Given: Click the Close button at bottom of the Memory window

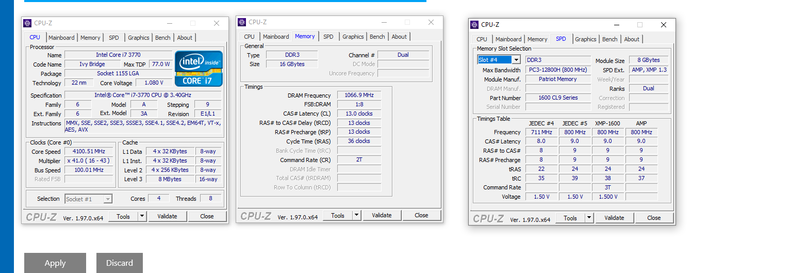Looking at the screenshot, I should pos(421,215).
